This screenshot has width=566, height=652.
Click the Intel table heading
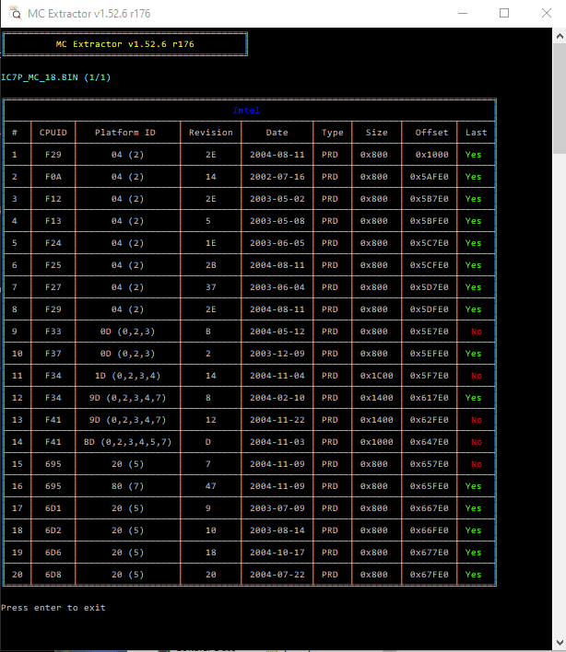pyautogui.click(x=246, y=111)
